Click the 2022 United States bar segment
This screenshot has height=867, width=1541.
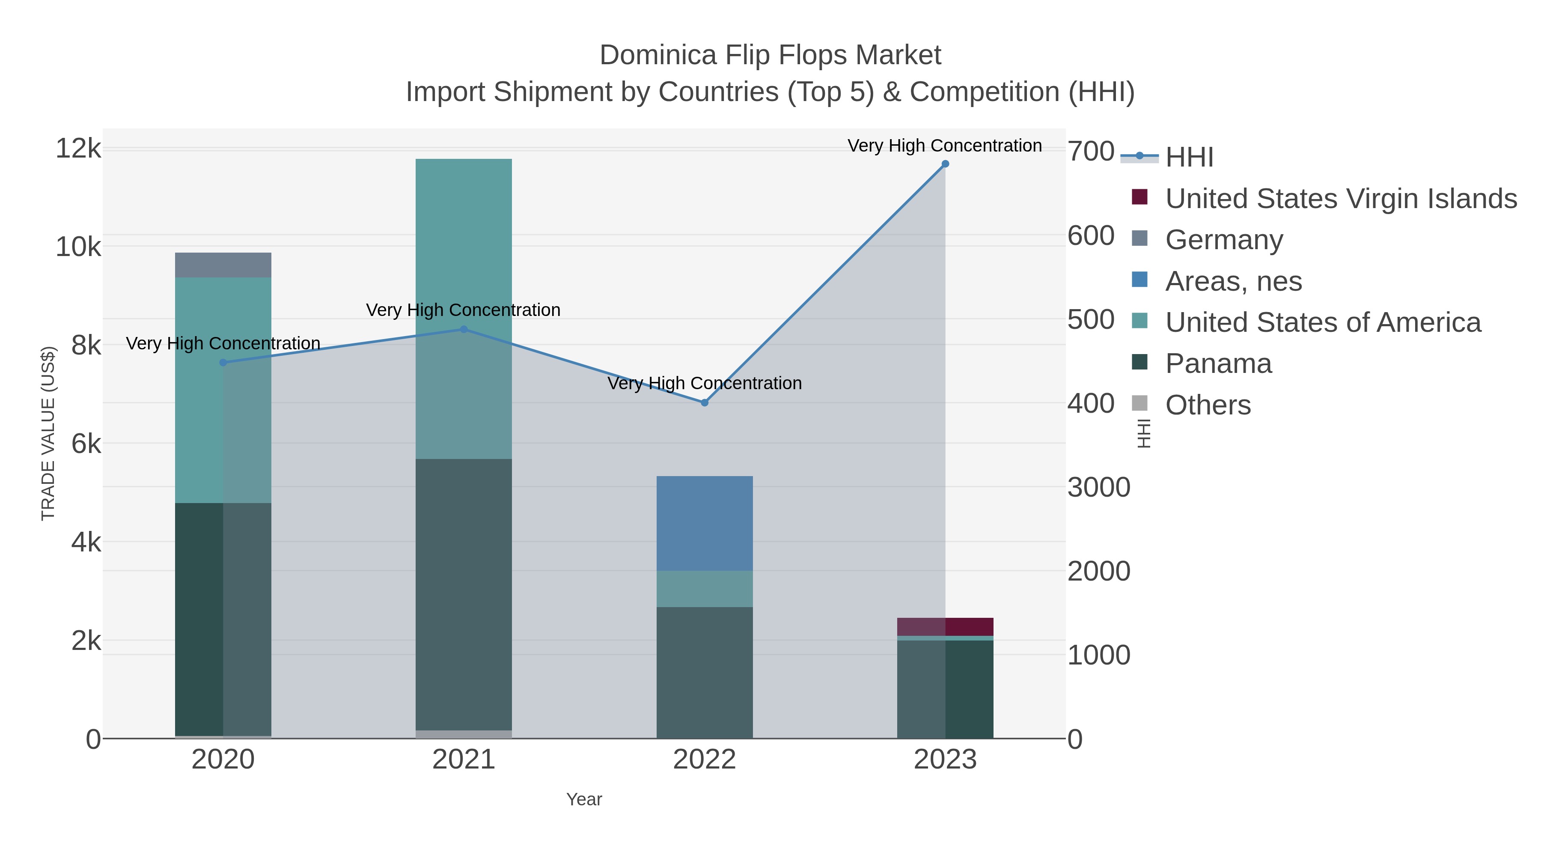(x=705, y=589)
